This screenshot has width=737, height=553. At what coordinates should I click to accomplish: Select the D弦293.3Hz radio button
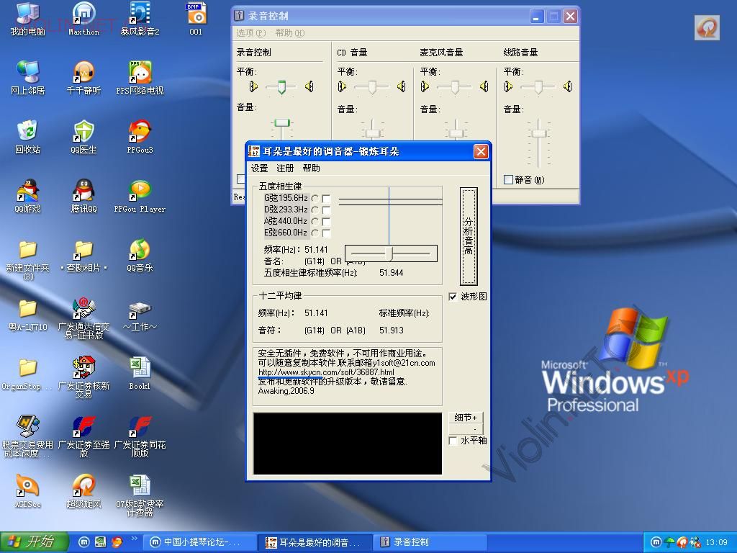[315, 210]
